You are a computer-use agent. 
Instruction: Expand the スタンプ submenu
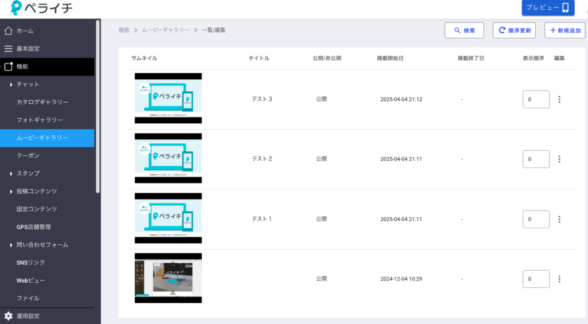(11, 174)
